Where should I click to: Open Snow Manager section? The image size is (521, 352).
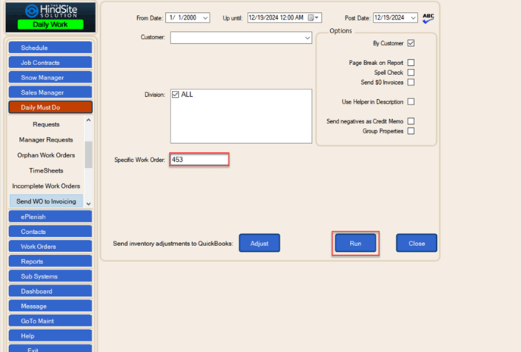[x=50, y=77]
